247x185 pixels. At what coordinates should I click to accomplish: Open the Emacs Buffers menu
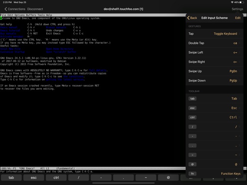31,15
